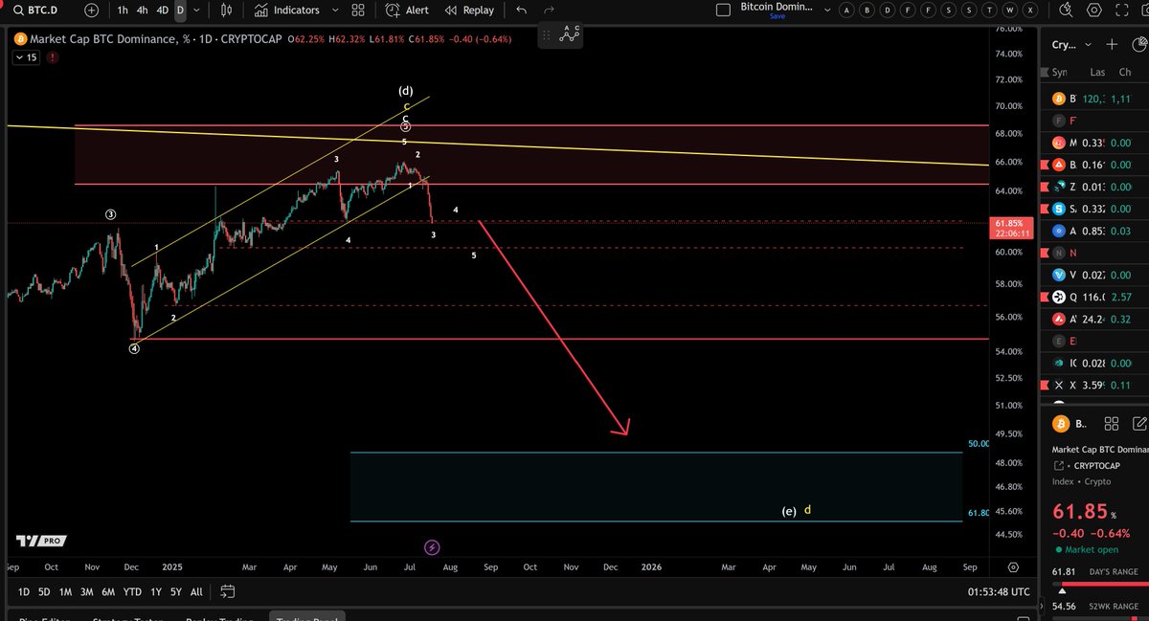Create a new Alert
Viewport: 1149px width, 621px height.
pyautogui.click(x=407, y=10)
